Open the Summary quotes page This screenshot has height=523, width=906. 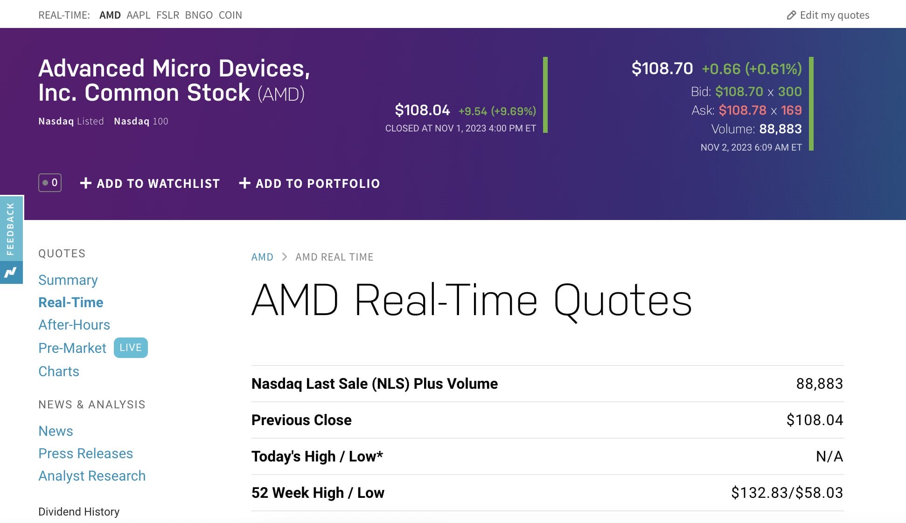tap(68, 280)
